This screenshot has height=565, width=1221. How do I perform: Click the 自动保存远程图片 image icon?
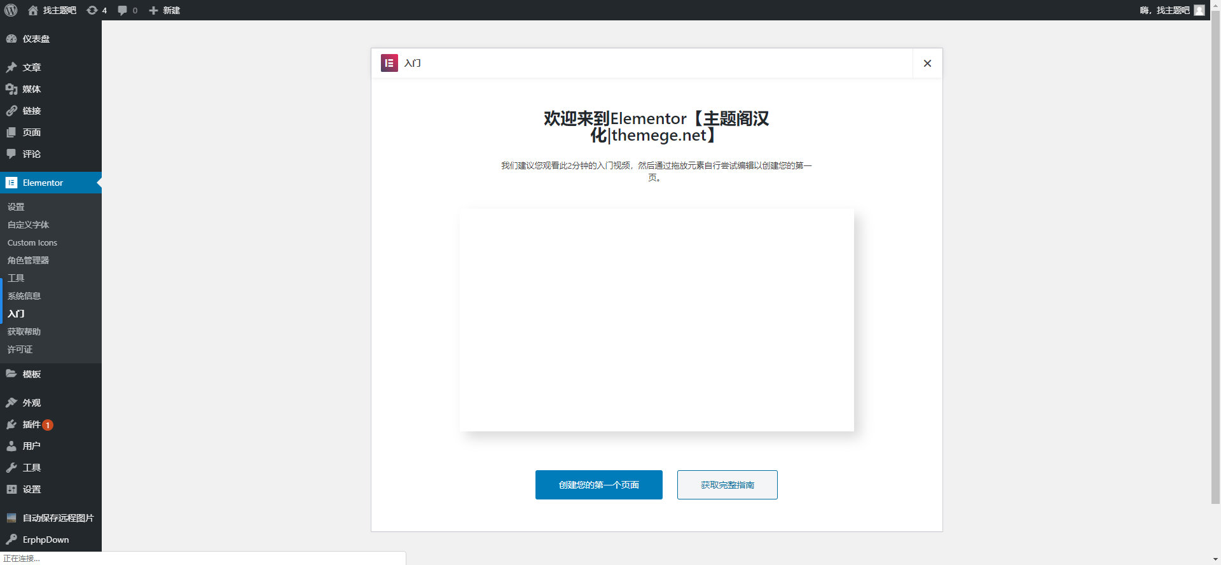click(11, 518)
